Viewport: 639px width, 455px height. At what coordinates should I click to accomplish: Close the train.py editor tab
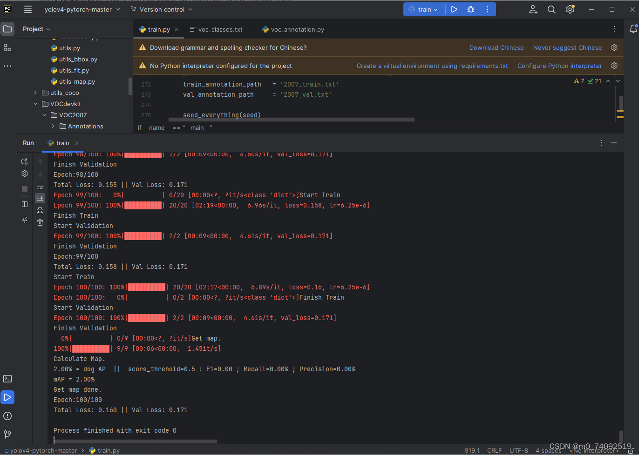(x=177, y=29)
